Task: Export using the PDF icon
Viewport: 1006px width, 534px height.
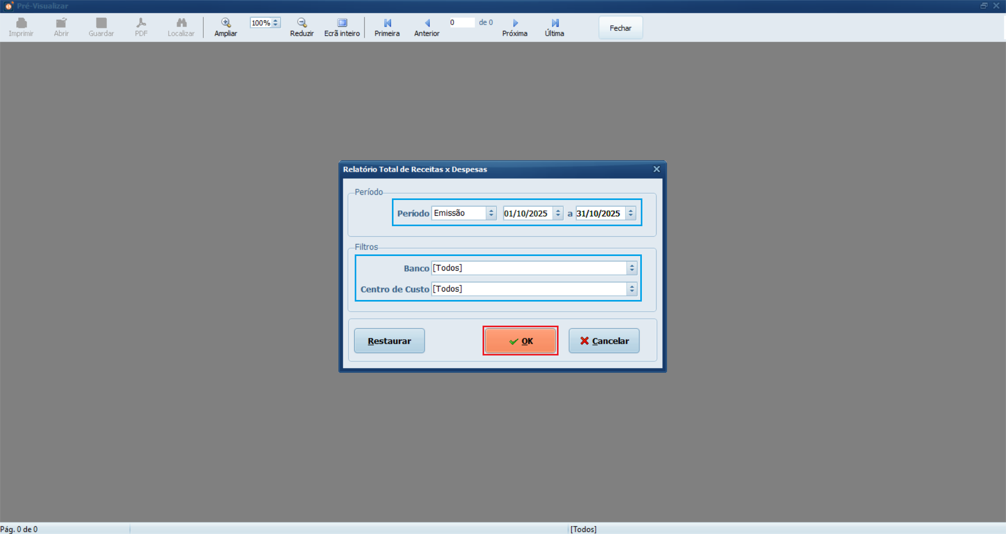Action: point(141,23)
